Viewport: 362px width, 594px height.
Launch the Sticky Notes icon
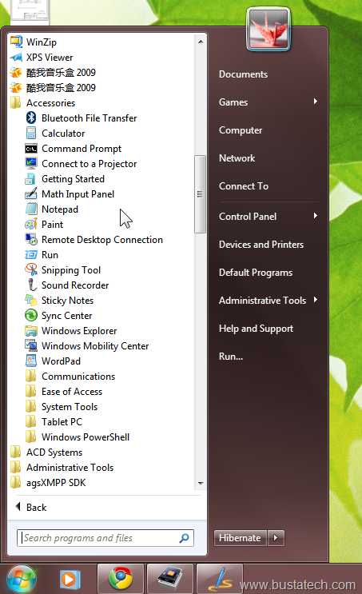point(31,300)
